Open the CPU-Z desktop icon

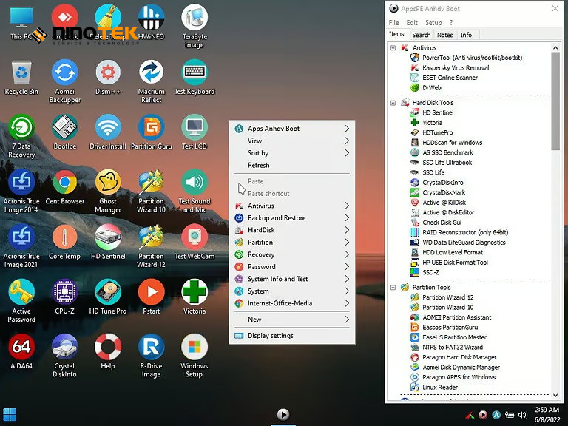click(x=64, y=292)
